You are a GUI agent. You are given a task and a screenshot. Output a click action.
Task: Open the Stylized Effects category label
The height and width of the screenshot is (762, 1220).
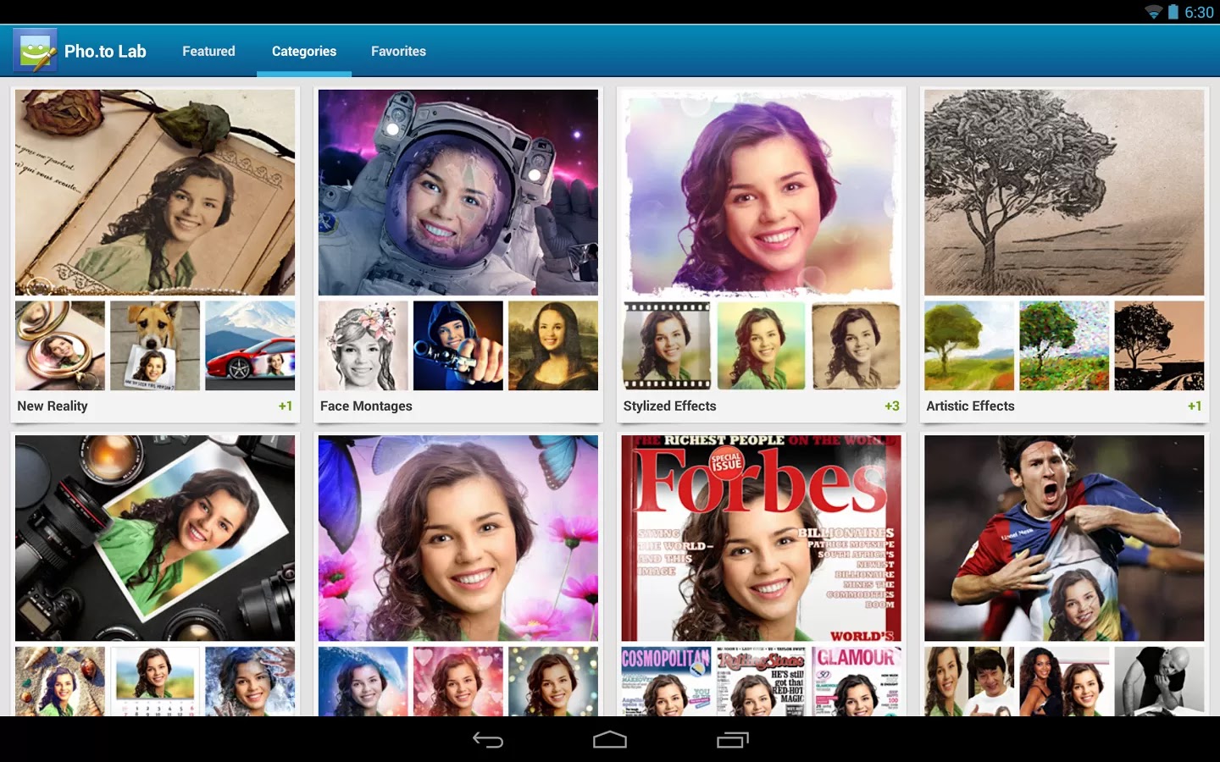click(669, 406)
